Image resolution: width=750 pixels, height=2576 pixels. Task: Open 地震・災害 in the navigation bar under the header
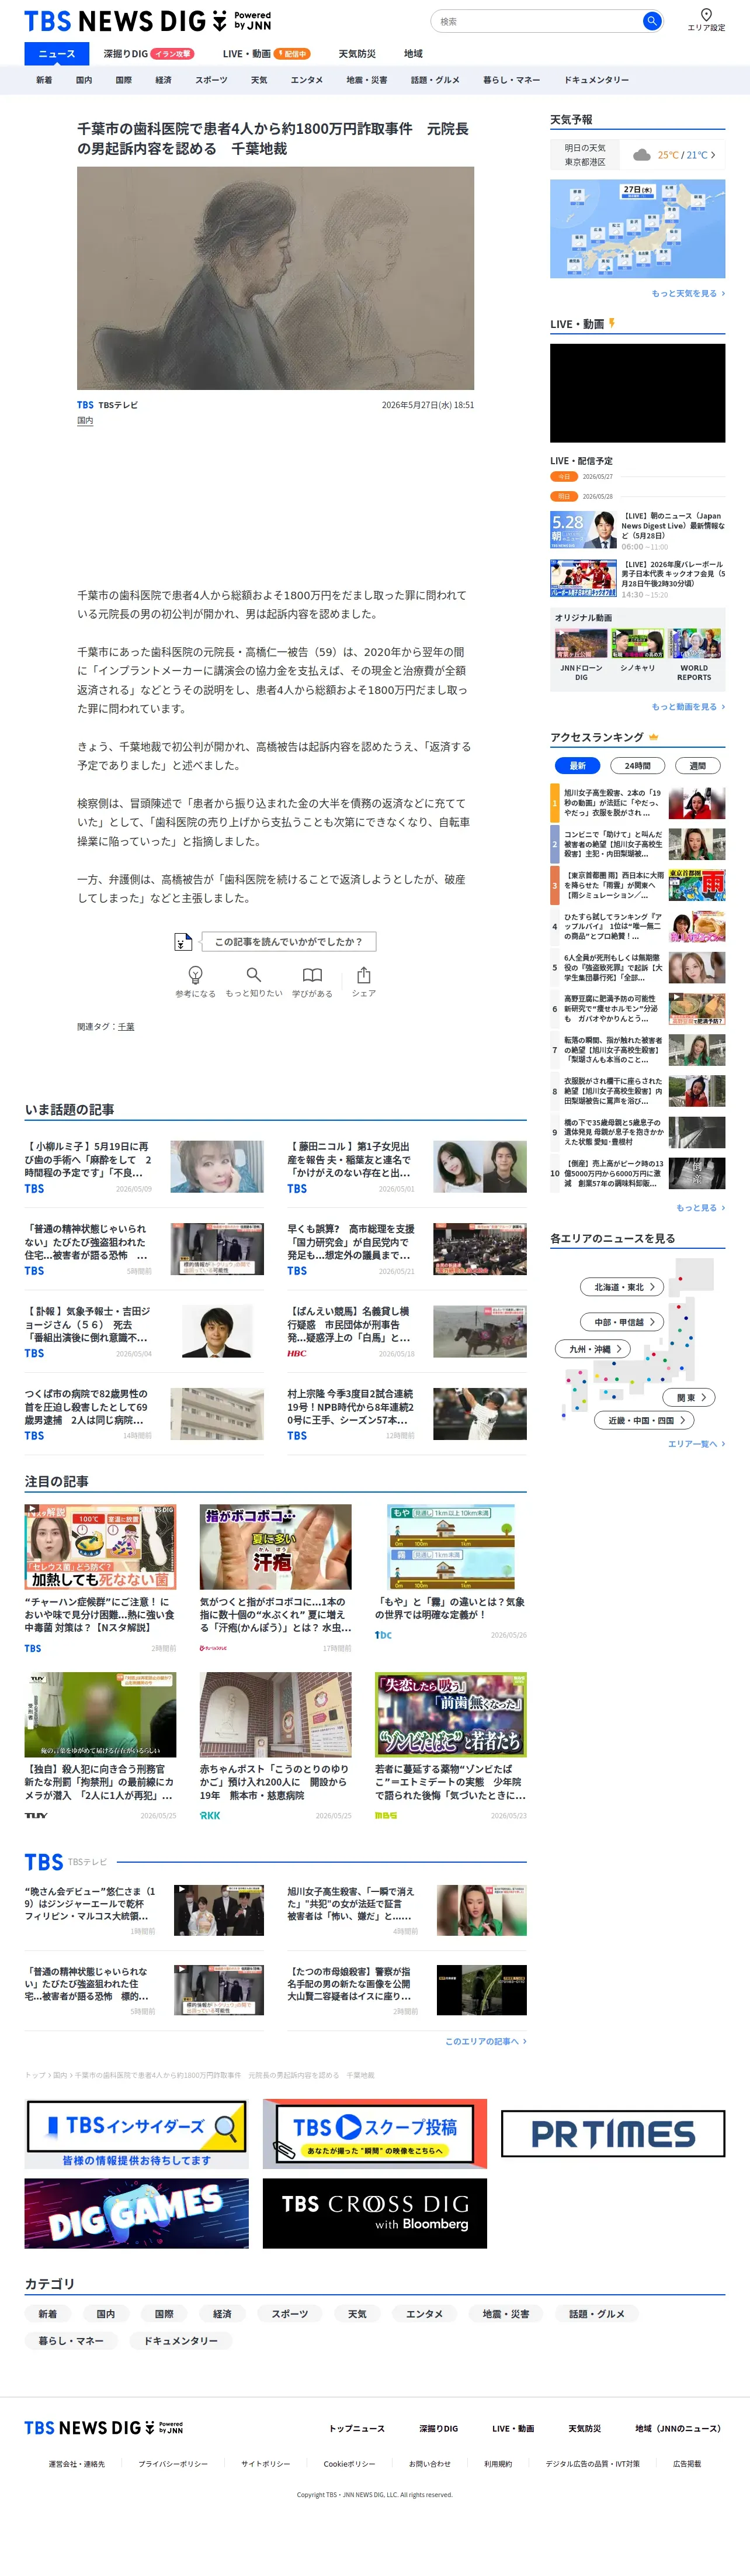pyautogui.click(x=366, y=80)
